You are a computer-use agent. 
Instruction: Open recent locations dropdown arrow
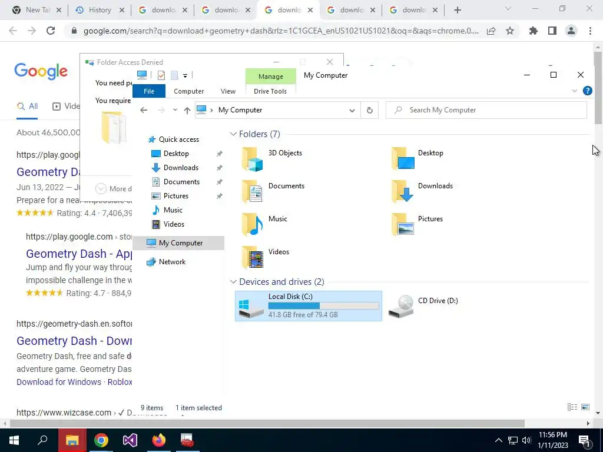(175, 110)
